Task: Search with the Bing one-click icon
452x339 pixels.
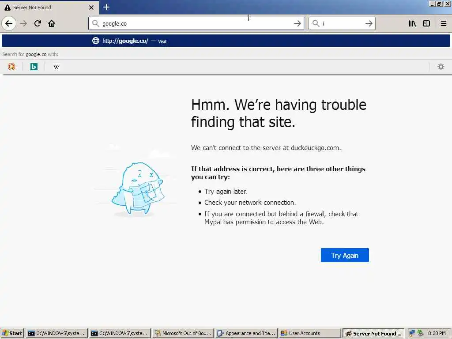Action: [34, 67]
